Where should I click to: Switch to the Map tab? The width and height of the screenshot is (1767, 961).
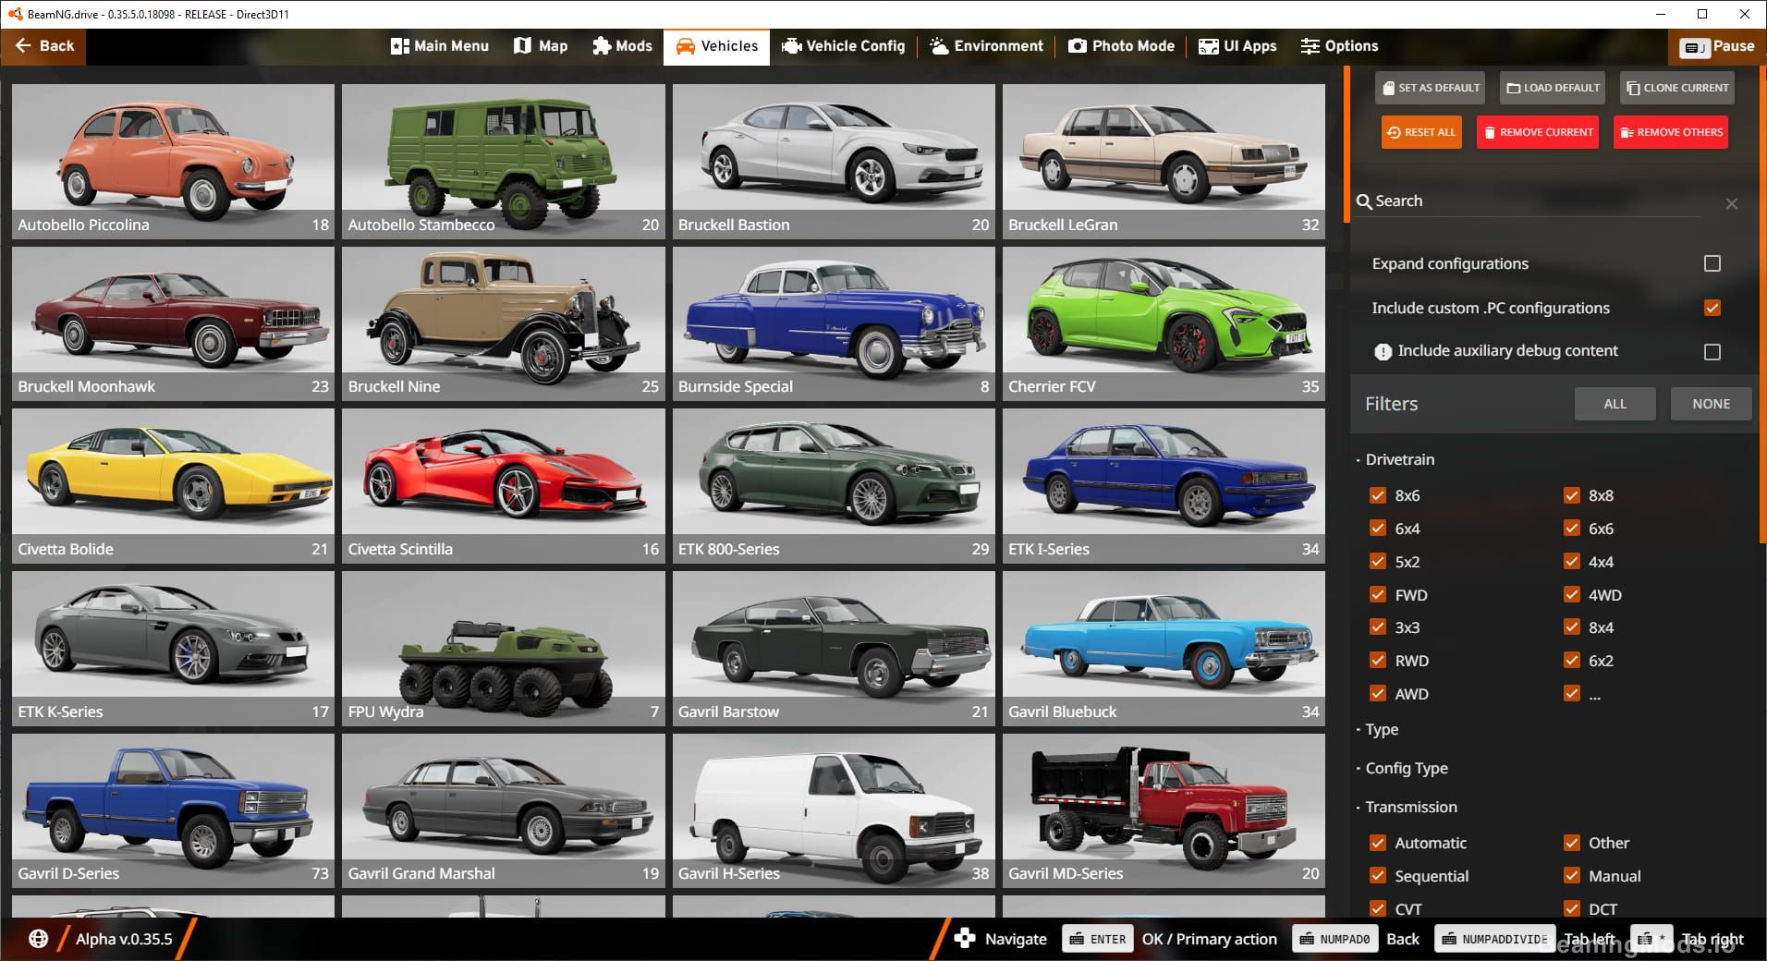pos(541,46)
